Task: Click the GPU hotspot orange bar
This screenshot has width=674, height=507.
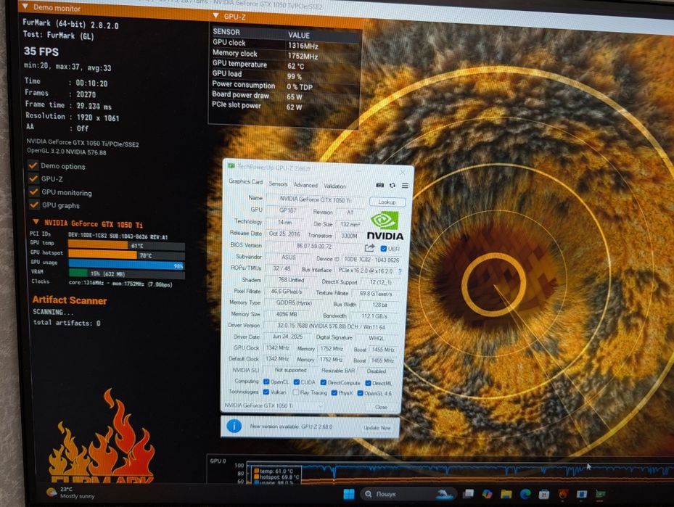Action: pos(102,255)
